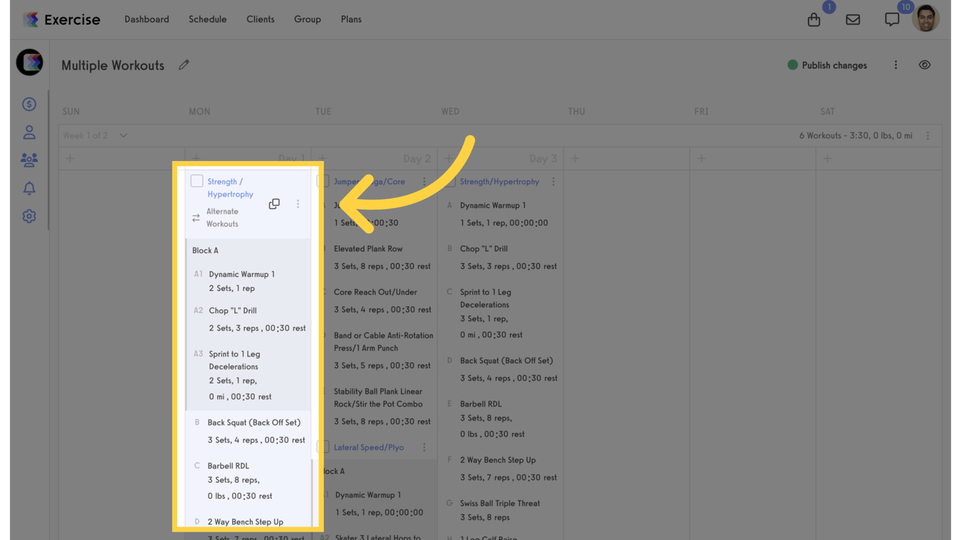
Task: Open the group people icon in sidebar
Action: [29, 160]
